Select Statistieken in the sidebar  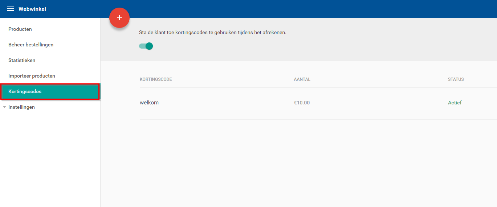click(22, 60)
